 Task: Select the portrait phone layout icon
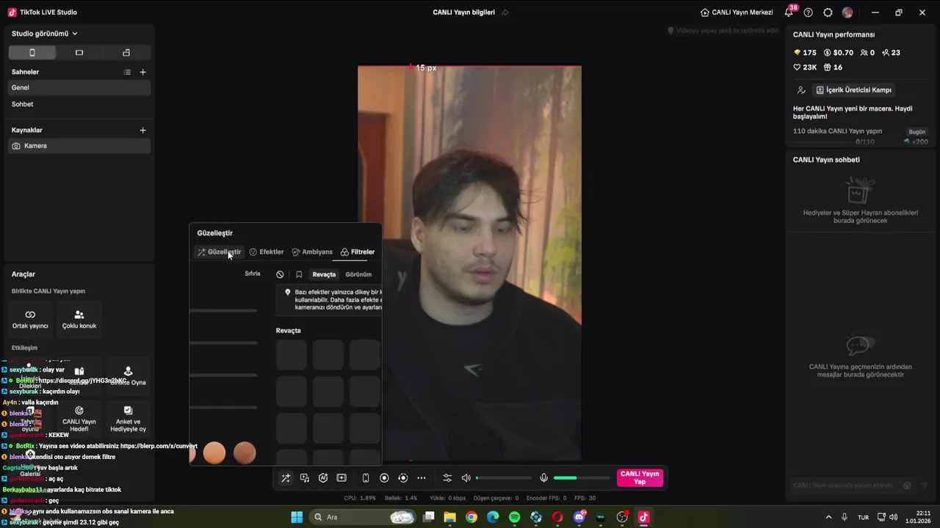click(x=32, y=53)
